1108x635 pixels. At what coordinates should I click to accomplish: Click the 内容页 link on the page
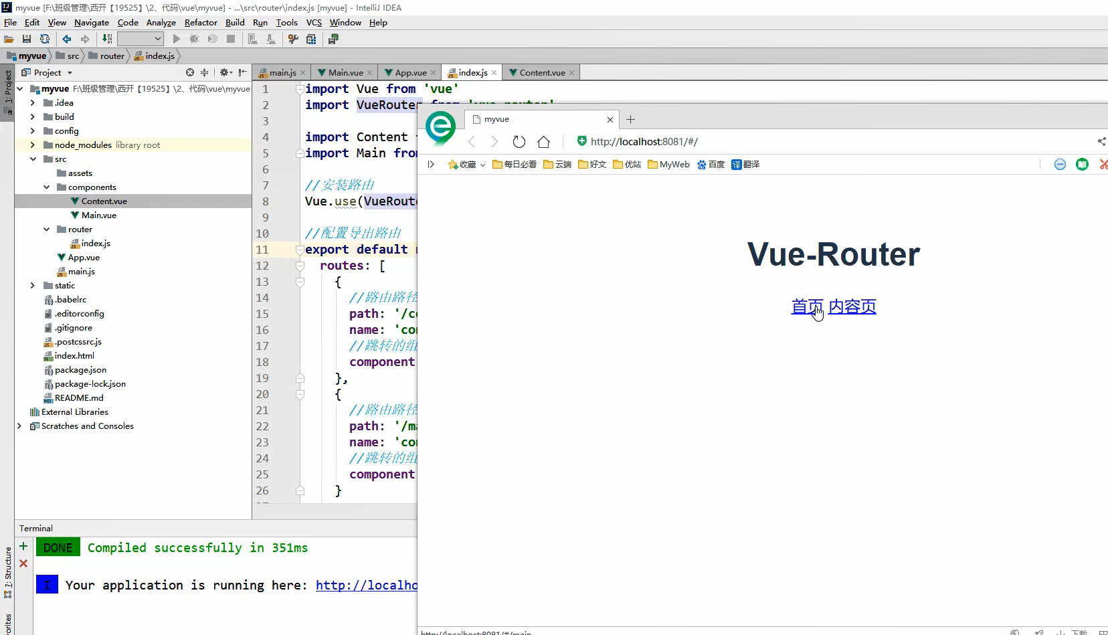point(852,307)
